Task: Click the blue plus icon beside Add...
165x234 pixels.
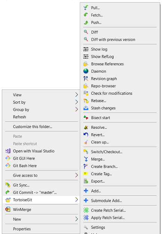Action: click(x=86, y=191)
